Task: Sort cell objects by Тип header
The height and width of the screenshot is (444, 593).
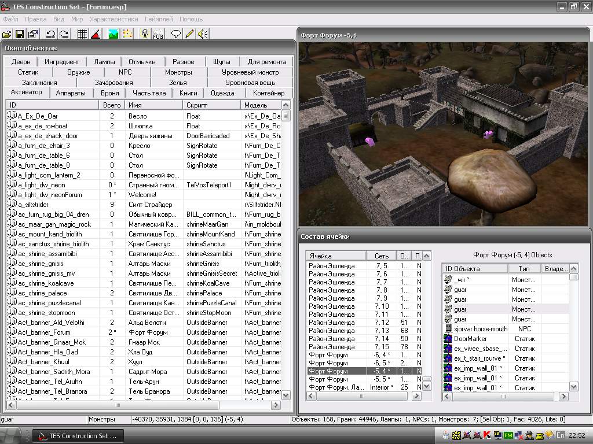Action: [x=524, y=268]
